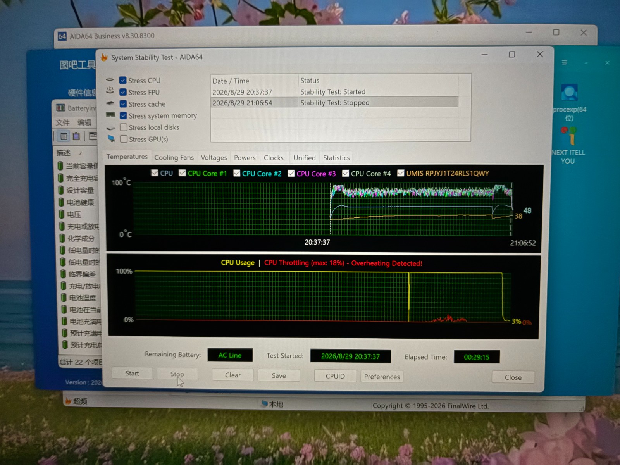Switch to the Voltages tab
Image resolution: width=620 pixels, height=465 pixels.
(214, 157)
